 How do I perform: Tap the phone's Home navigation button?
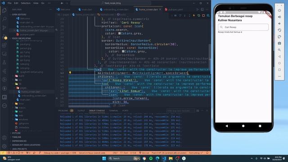[x=243, y=126]
